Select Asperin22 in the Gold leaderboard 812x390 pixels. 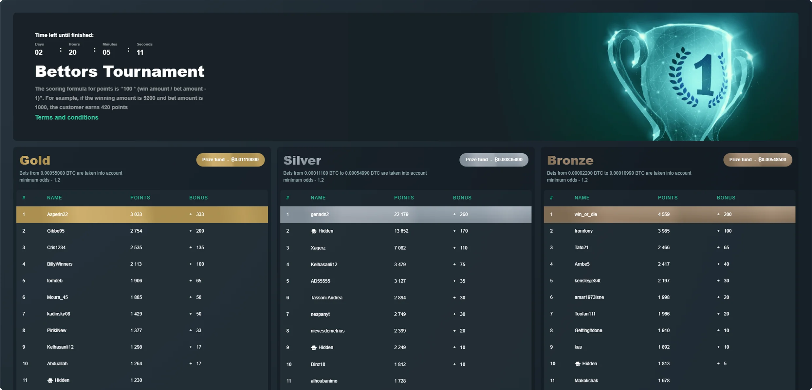(57, 214)
